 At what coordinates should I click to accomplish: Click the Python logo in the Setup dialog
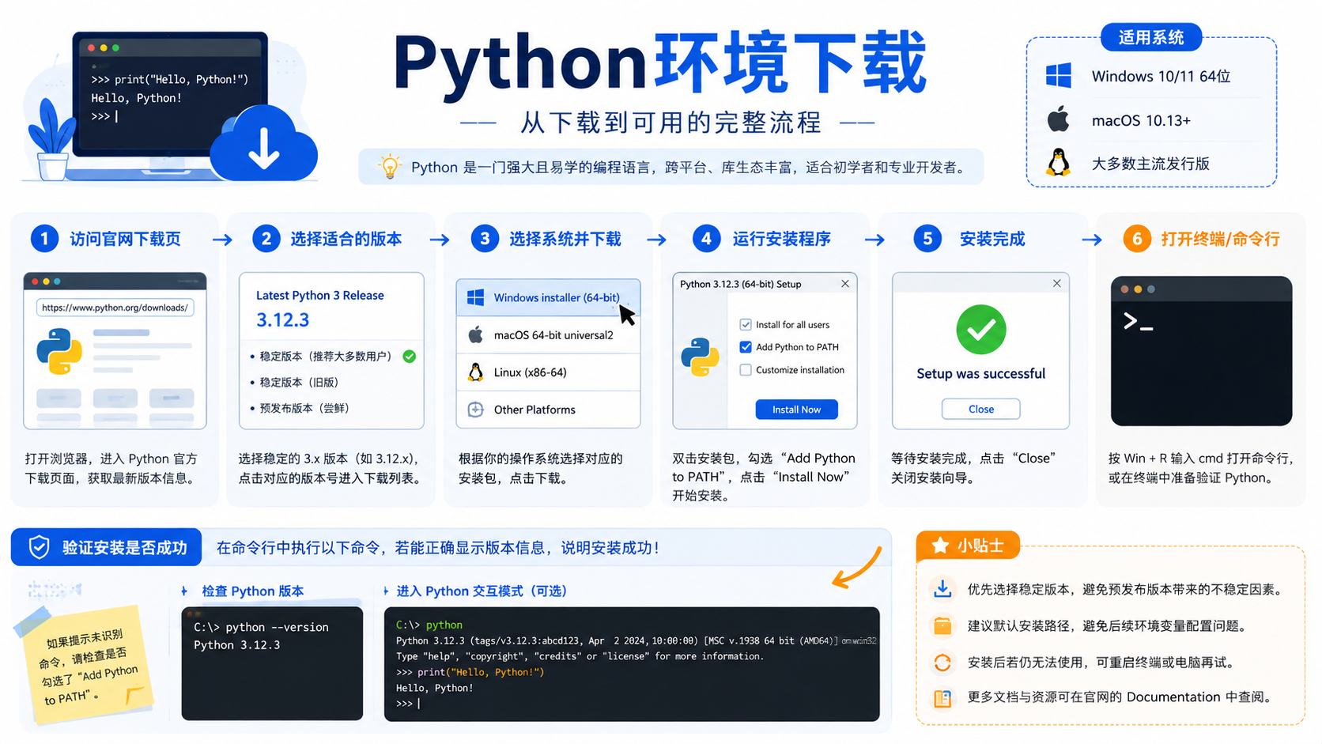tap(700, 357)
